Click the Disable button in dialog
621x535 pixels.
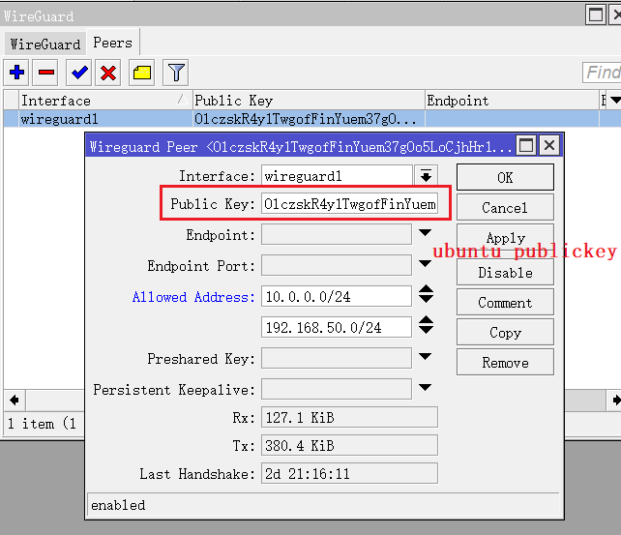(x=505, y=272)
